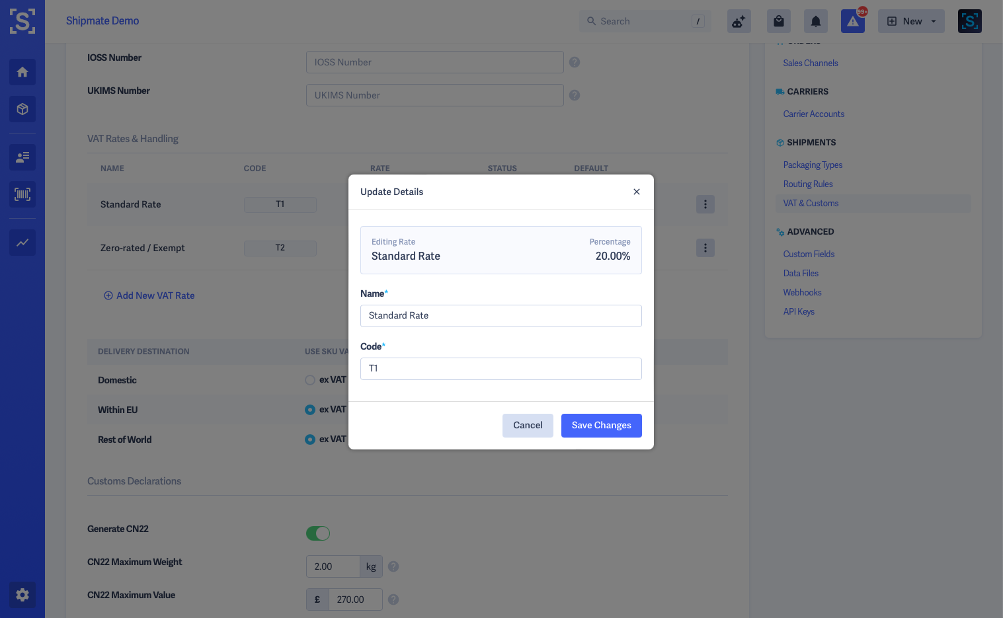Click Add New VAT Rate link
This screenshot has height=618, width=1003.
149,295
